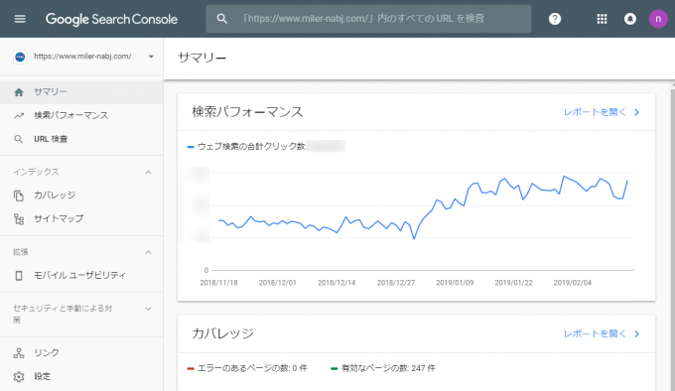Click the clicks line chart

click(x=423, y=207)
